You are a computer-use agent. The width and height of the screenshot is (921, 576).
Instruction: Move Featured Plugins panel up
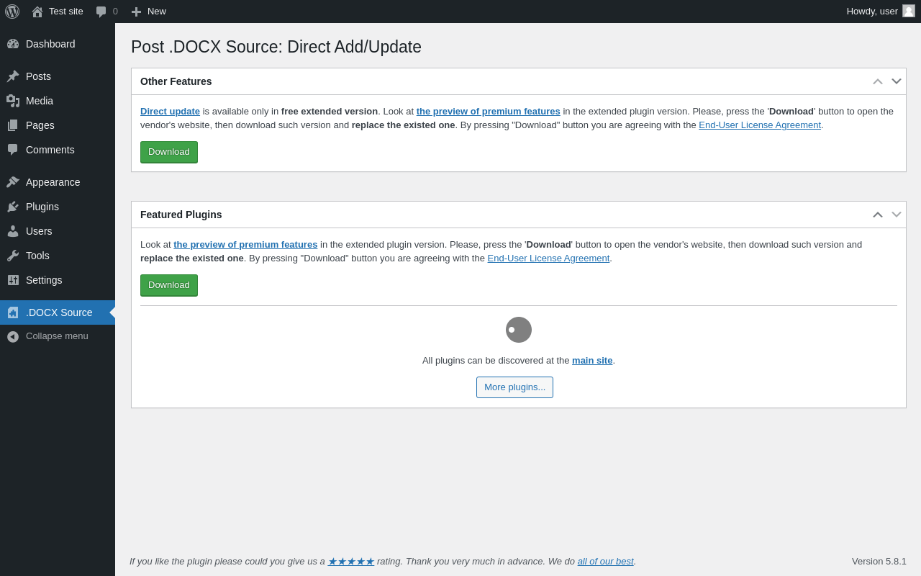(x=878, y=215)
